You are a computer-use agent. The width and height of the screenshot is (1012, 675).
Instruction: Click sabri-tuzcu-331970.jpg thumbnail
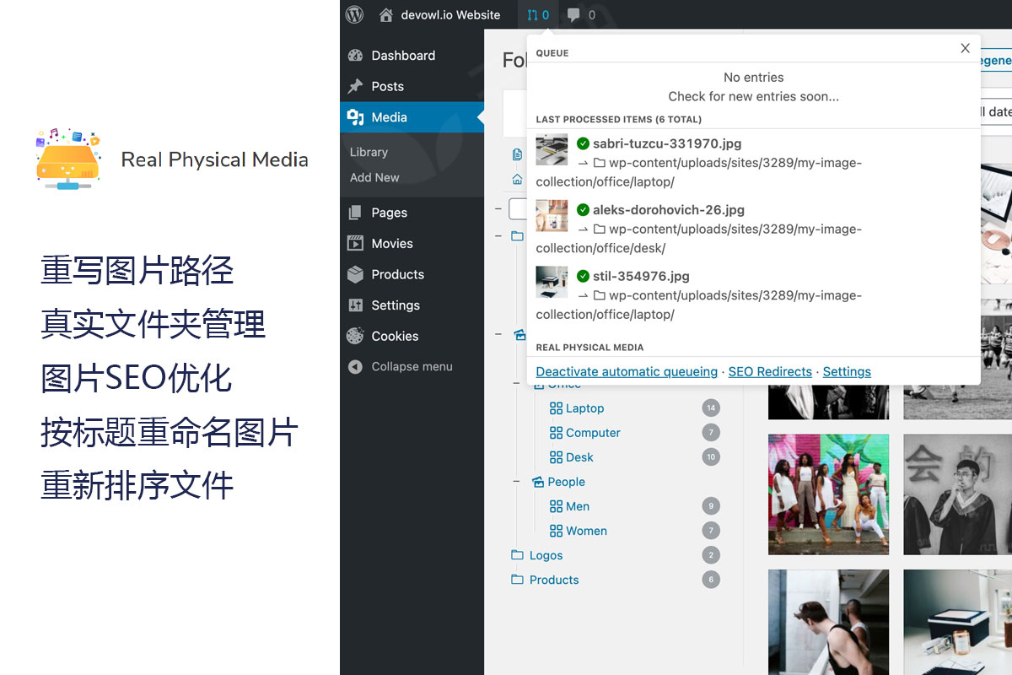point(552,149)
